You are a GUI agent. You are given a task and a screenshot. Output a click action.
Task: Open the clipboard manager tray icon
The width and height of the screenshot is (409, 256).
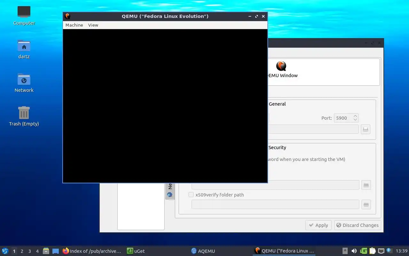tap(373, 251)
